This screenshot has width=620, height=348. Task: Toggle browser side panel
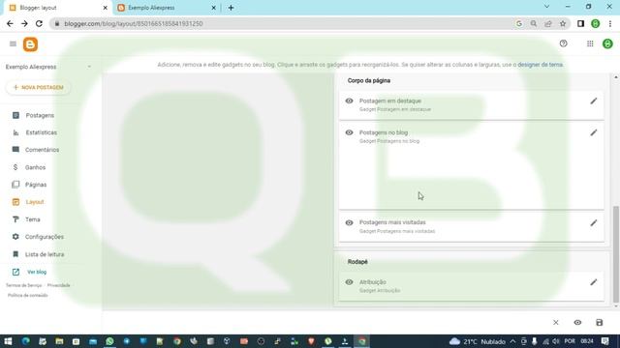580,23
